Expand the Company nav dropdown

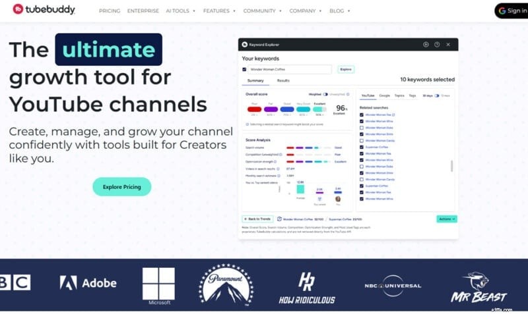tap(306, 11)
